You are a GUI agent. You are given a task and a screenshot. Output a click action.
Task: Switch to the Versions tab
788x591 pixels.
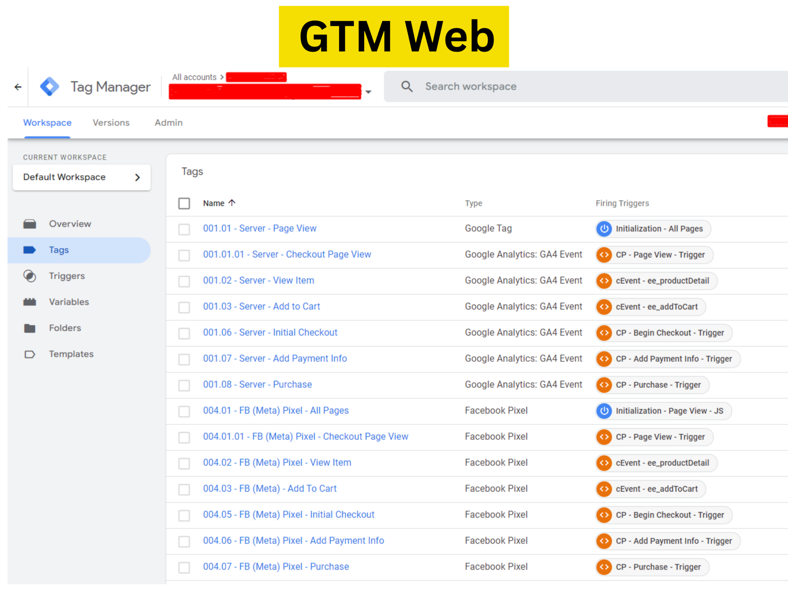111,123
